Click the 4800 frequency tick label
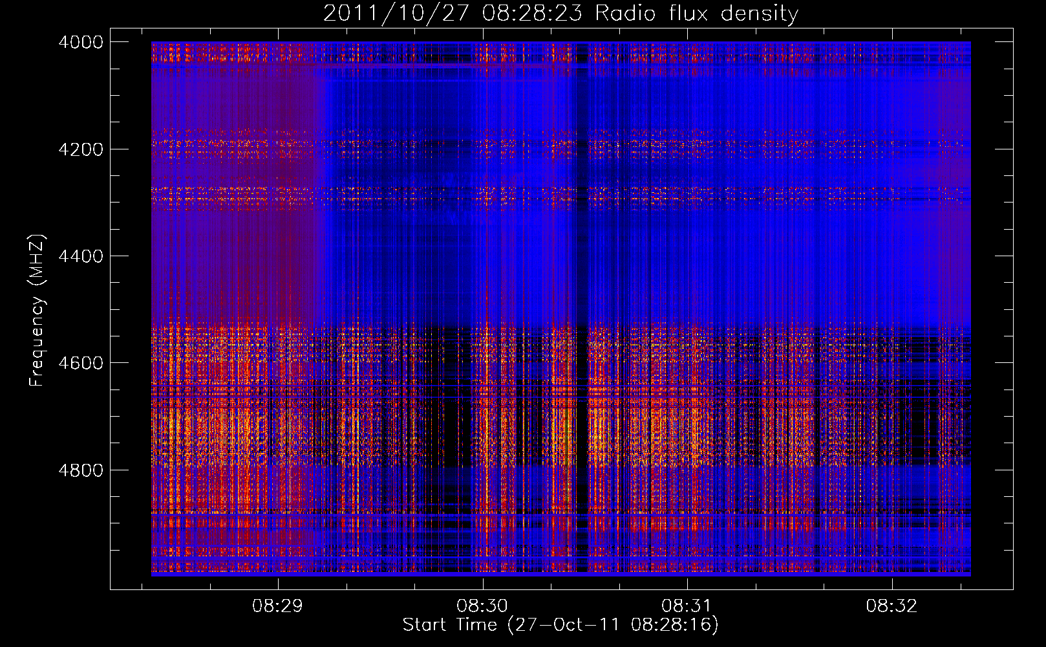The width and height of the screenshot is (1046, 647). (81, 470)
